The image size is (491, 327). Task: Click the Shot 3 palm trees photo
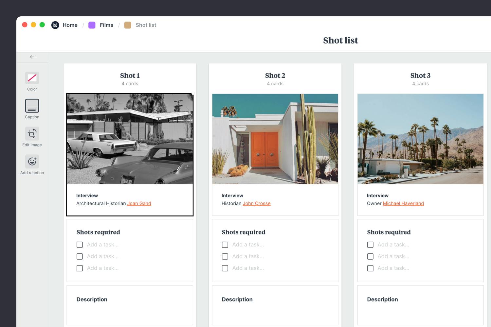420,139
